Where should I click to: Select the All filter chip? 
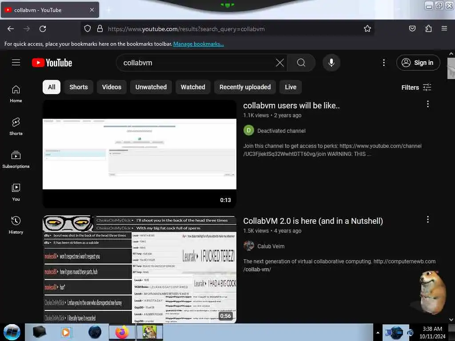[x=52, y=87]
